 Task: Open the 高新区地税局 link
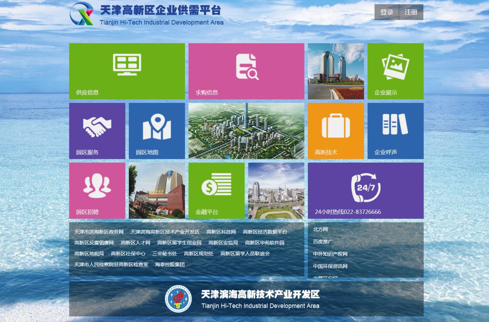[89, 254]
